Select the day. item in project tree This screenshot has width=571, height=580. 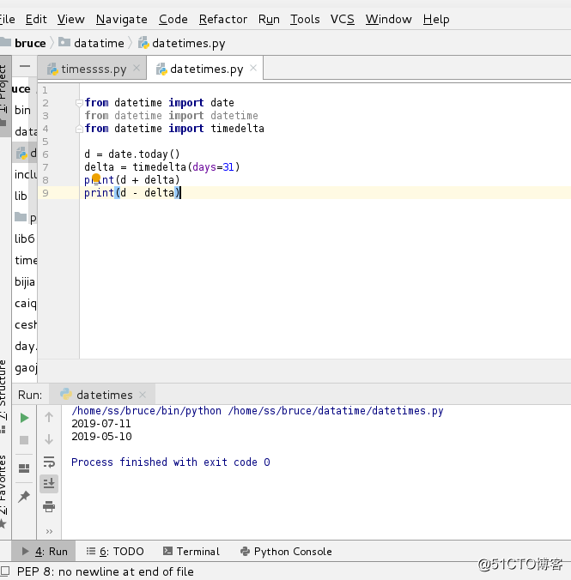tap(24, 347)
